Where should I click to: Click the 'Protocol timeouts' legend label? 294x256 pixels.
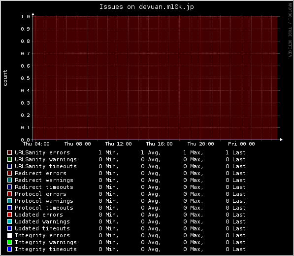tap(44, 208)
